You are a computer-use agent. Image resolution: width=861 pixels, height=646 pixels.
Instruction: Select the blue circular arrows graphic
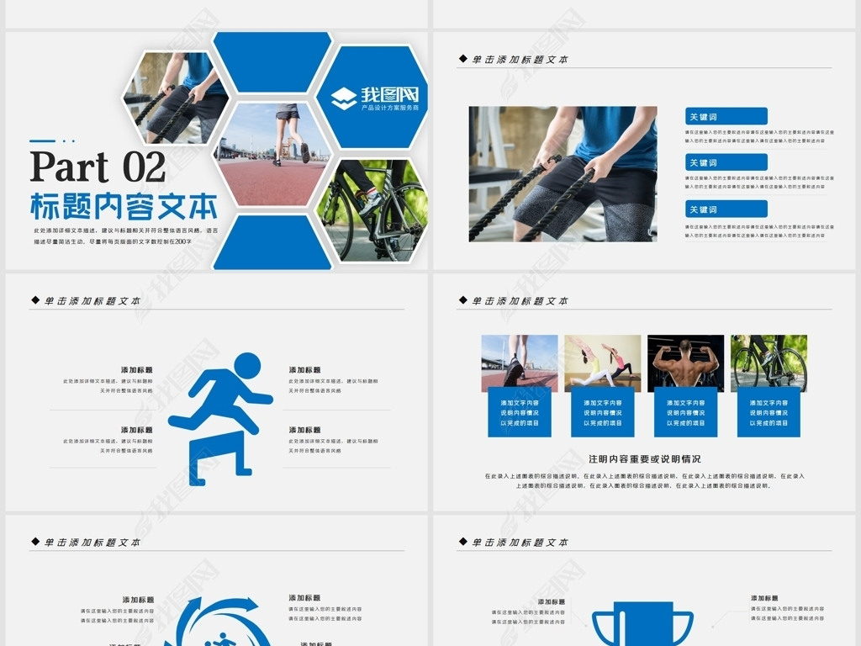[219, 622]
